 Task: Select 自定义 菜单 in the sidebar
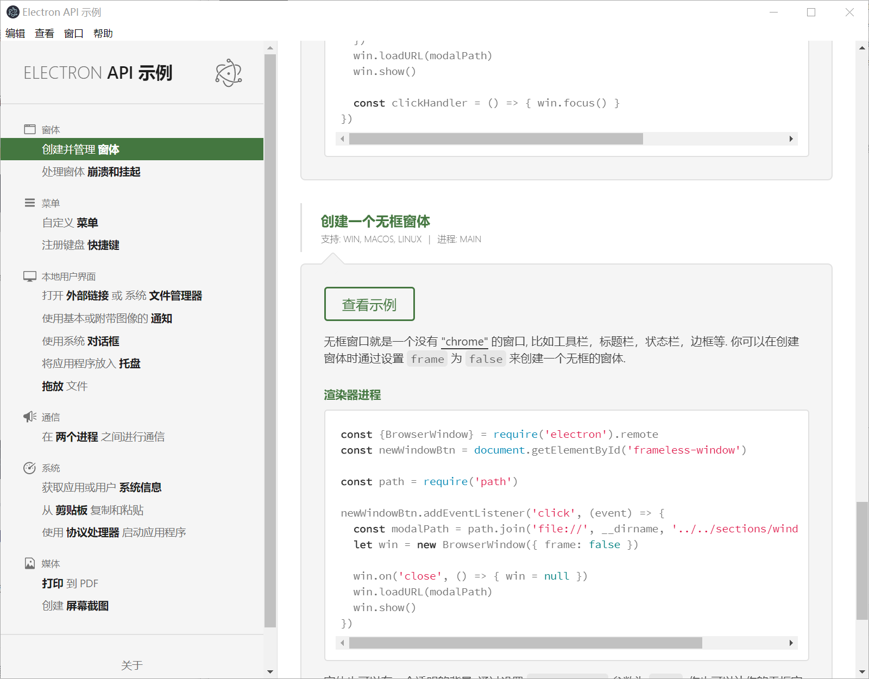pyautogui.click(x=70, y=222)
